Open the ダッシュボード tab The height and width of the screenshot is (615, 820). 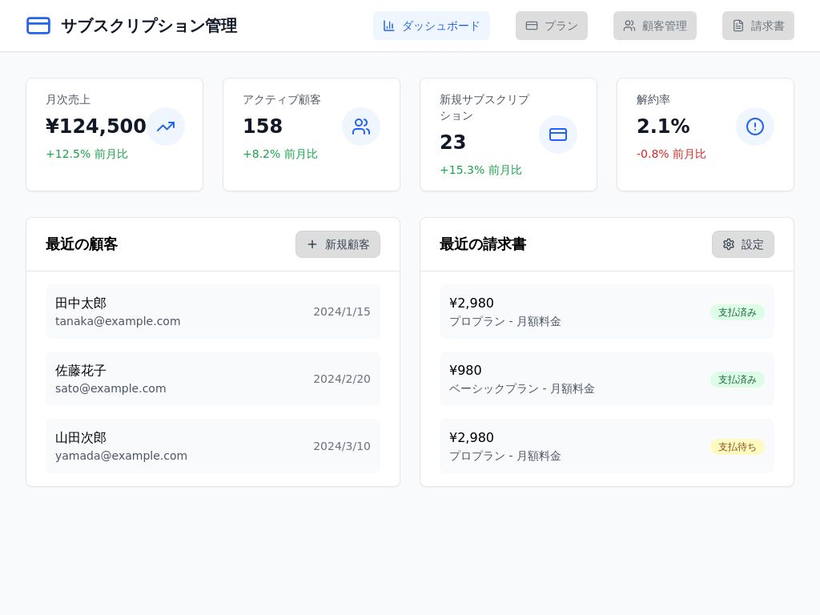click(432, 26)
